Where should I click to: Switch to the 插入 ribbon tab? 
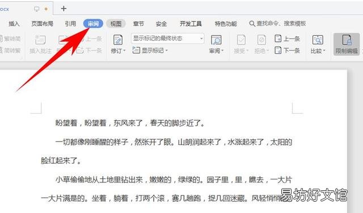click(x=14, y=24)
